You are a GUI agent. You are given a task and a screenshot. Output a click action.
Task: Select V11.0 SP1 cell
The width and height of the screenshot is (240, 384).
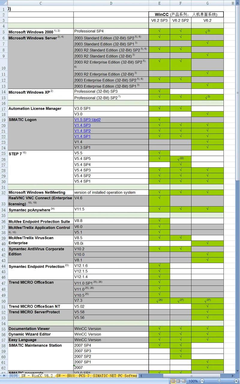[x=111, y=283]
